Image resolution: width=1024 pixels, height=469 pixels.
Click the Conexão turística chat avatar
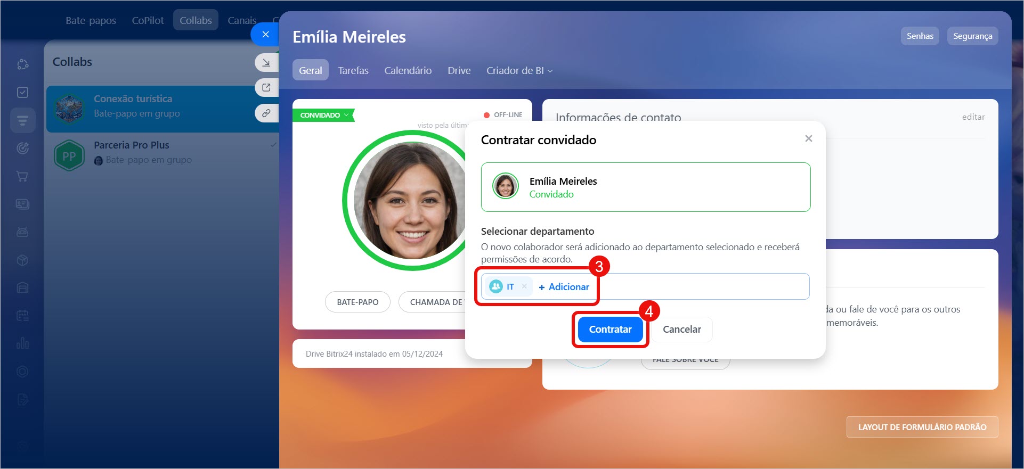point(69,109)
